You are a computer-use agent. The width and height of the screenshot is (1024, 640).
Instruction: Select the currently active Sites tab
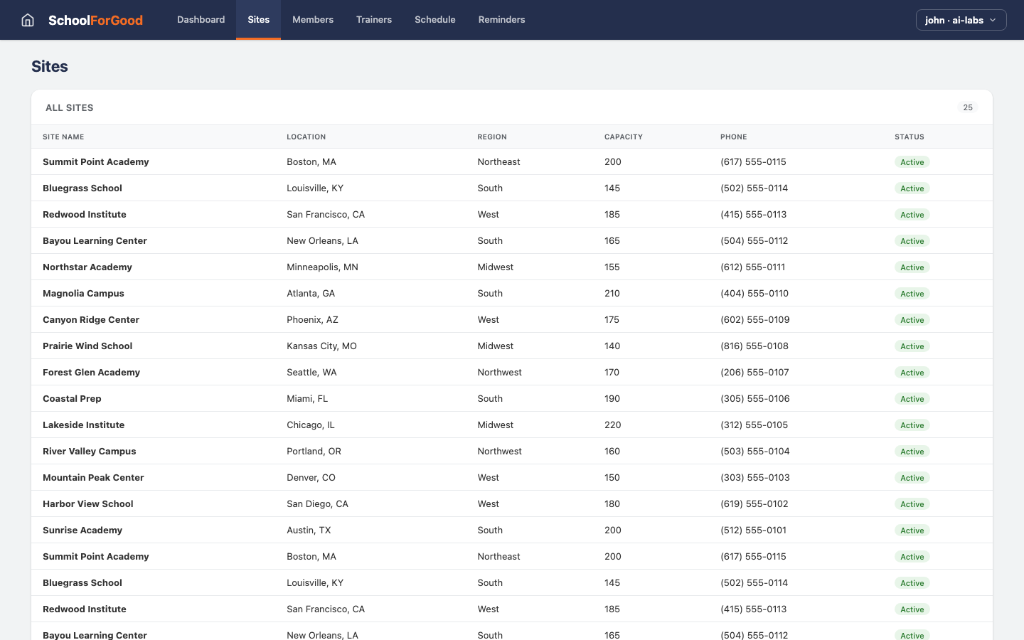pyautogui.click(x=258, y=20)
